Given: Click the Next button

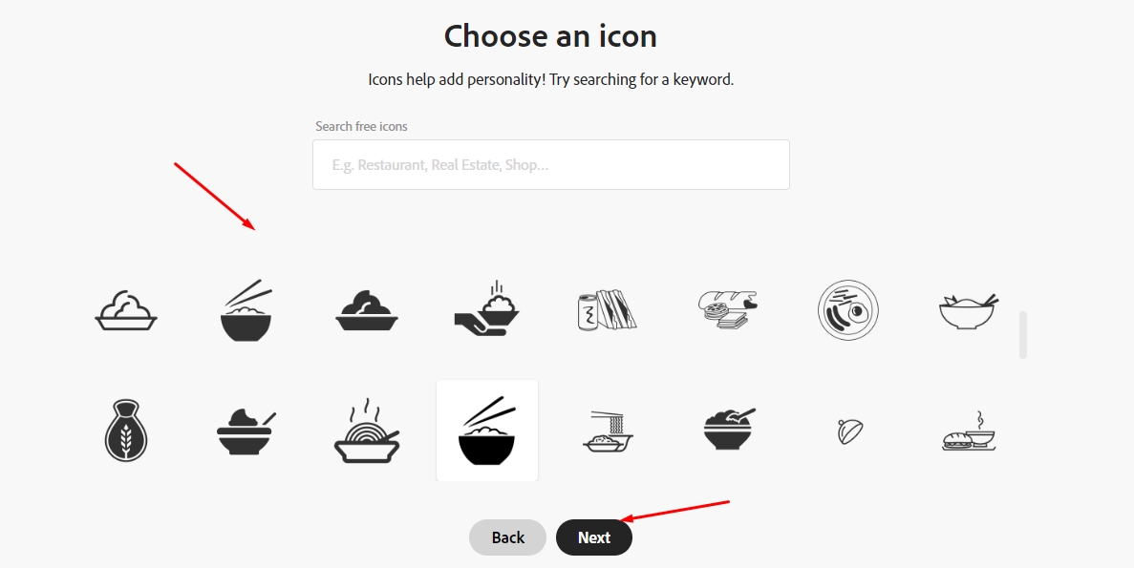Looking at the screenshot, I should click(594, 537).
